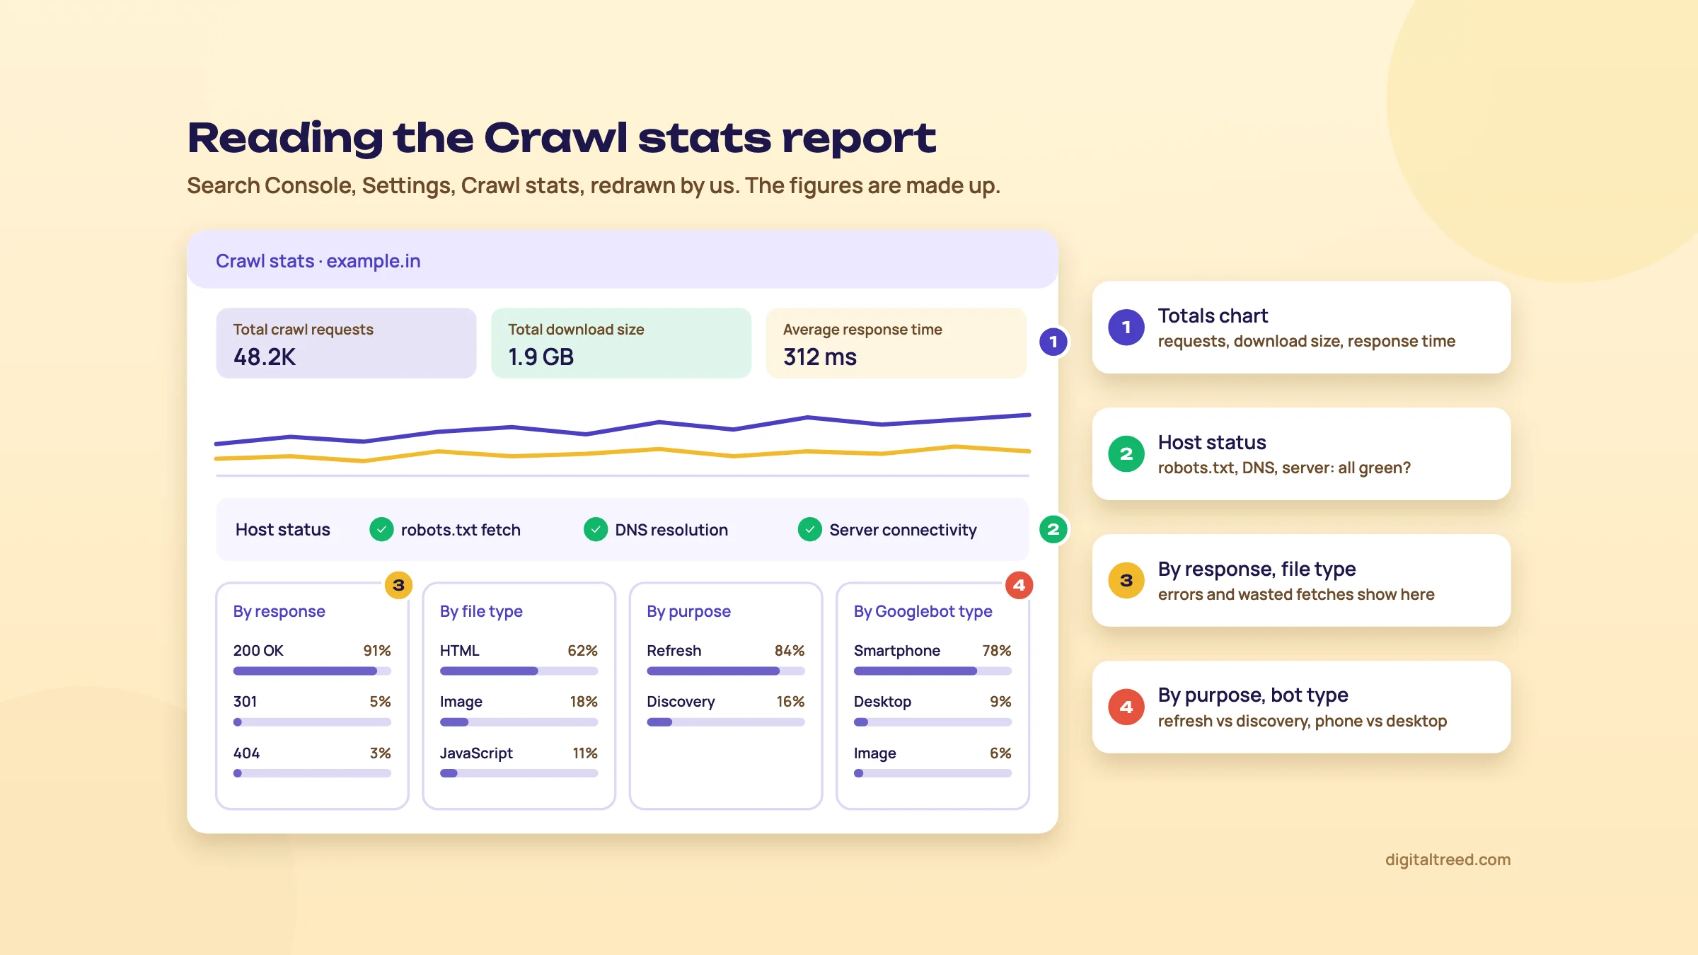Select the Total crawl requests card

pos(346,343)
